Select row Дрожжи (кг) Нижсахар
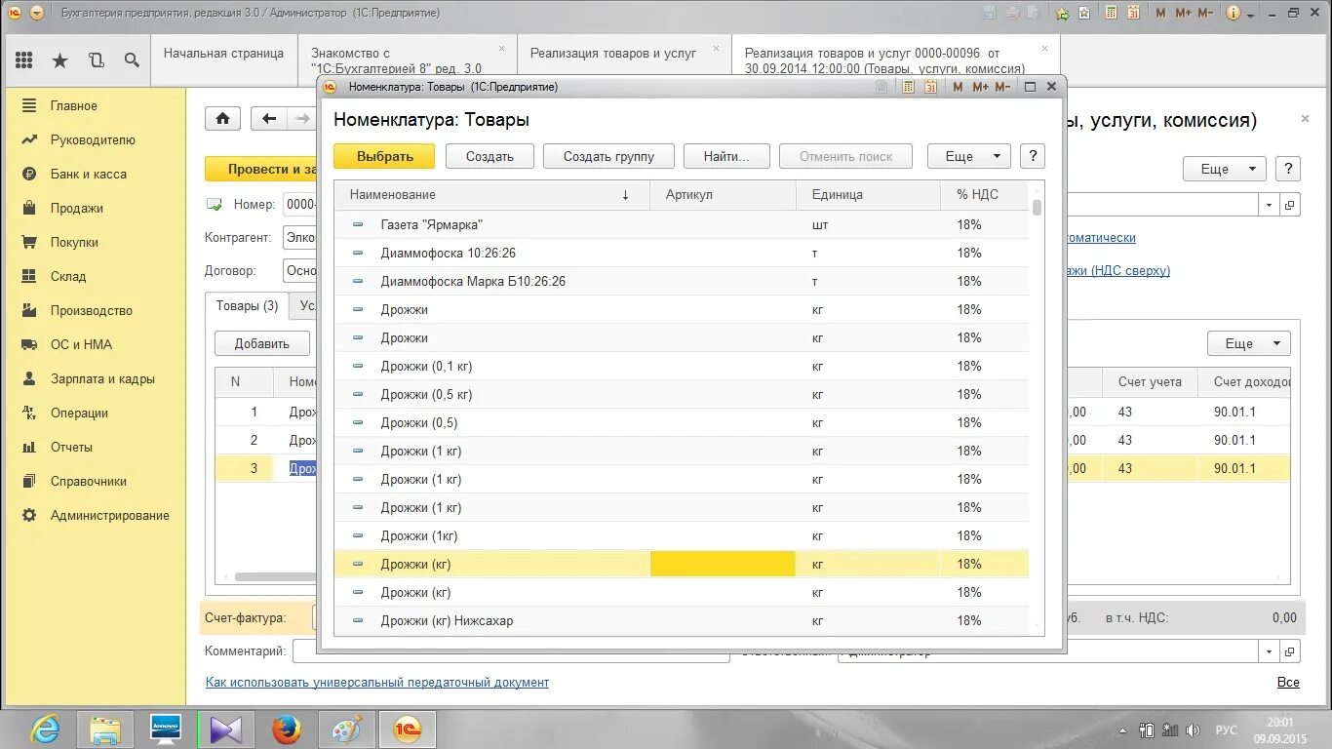The height and width of the screenshot is (749, 1332). click(x=682, y=620)
